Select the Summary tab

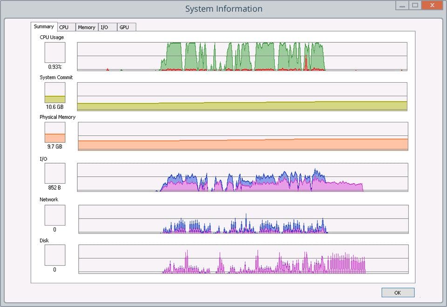point(44,27)
